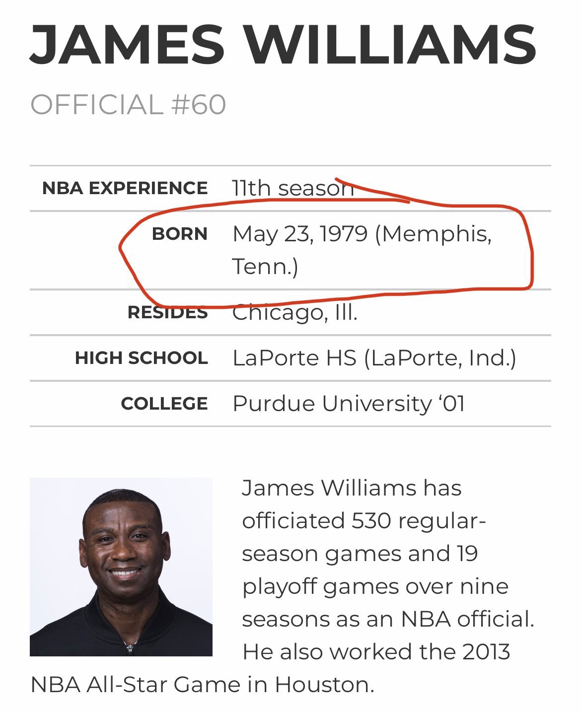Click the officiated 530 regular- text line
The width and height of the screenshot is (581, 713).
363,521
